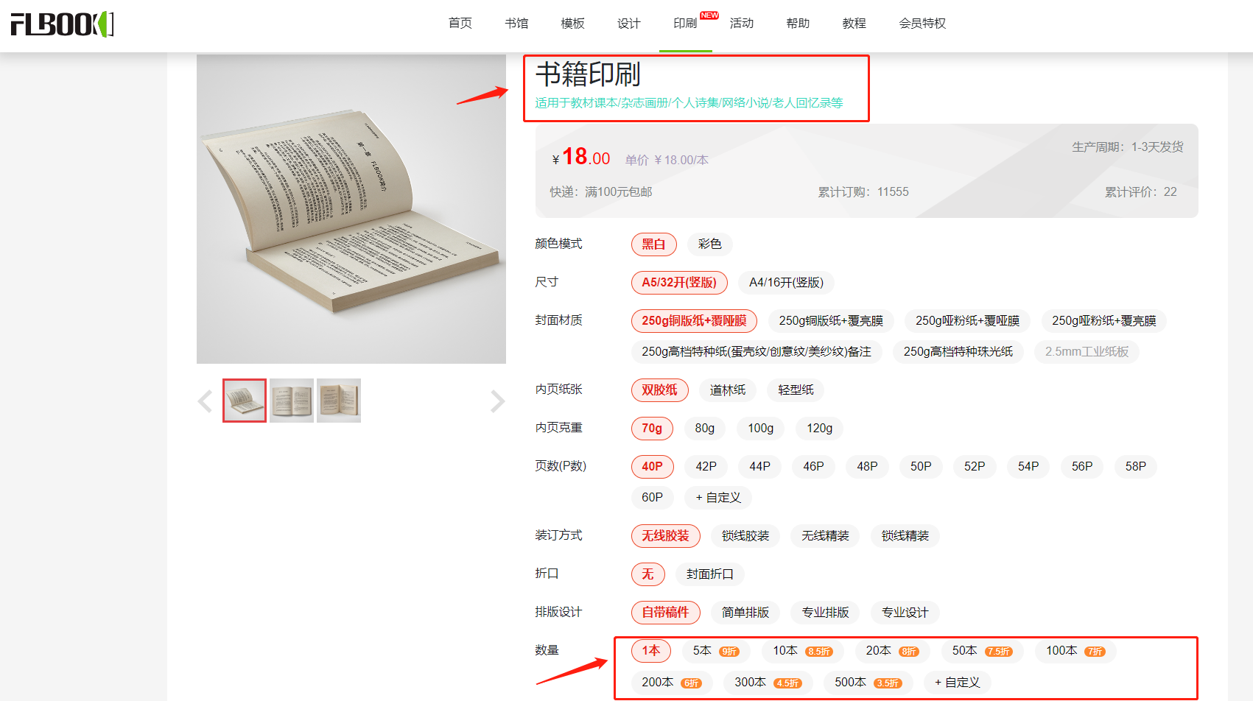
Task: Show previous product thumbnails with left arrow
Action: [206, 401]
